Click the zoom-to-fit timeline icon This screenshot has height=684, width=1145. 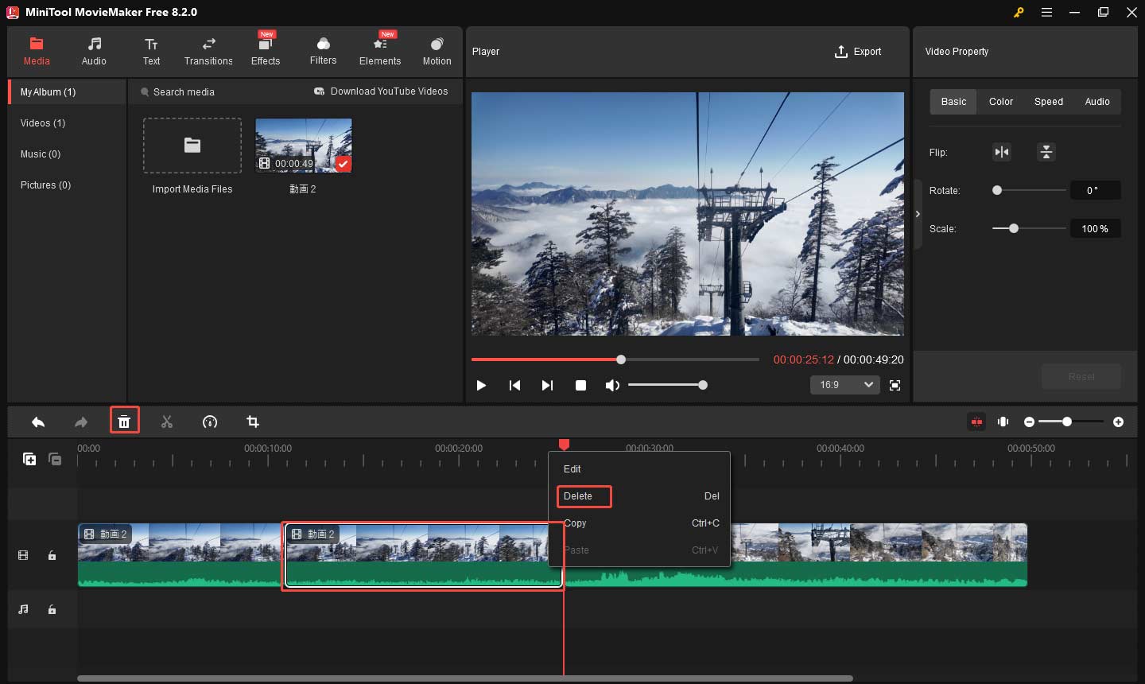[1003, 422]
